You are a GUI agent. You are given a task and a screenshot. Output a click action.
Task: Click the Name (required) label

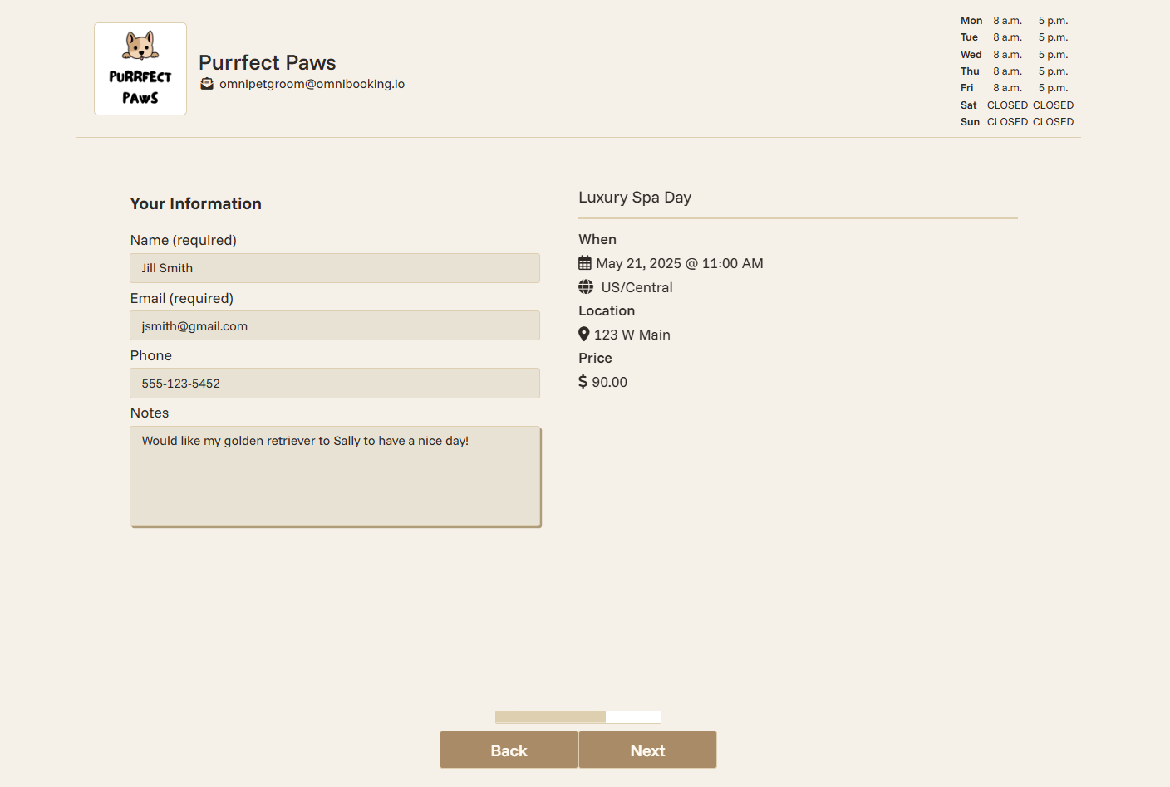click(x=184, y=240)
